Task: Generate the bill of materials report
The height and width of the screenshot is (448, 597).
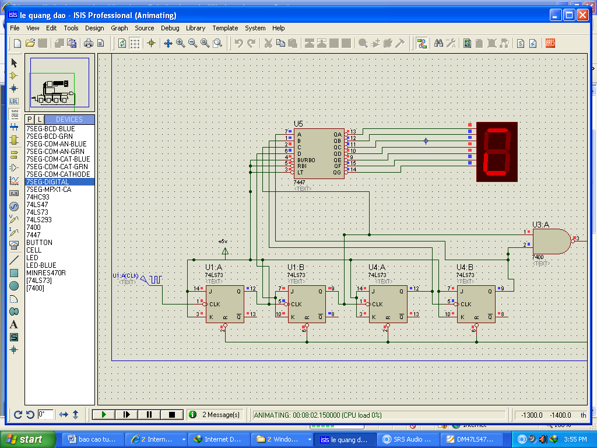Action: point(521,43)
